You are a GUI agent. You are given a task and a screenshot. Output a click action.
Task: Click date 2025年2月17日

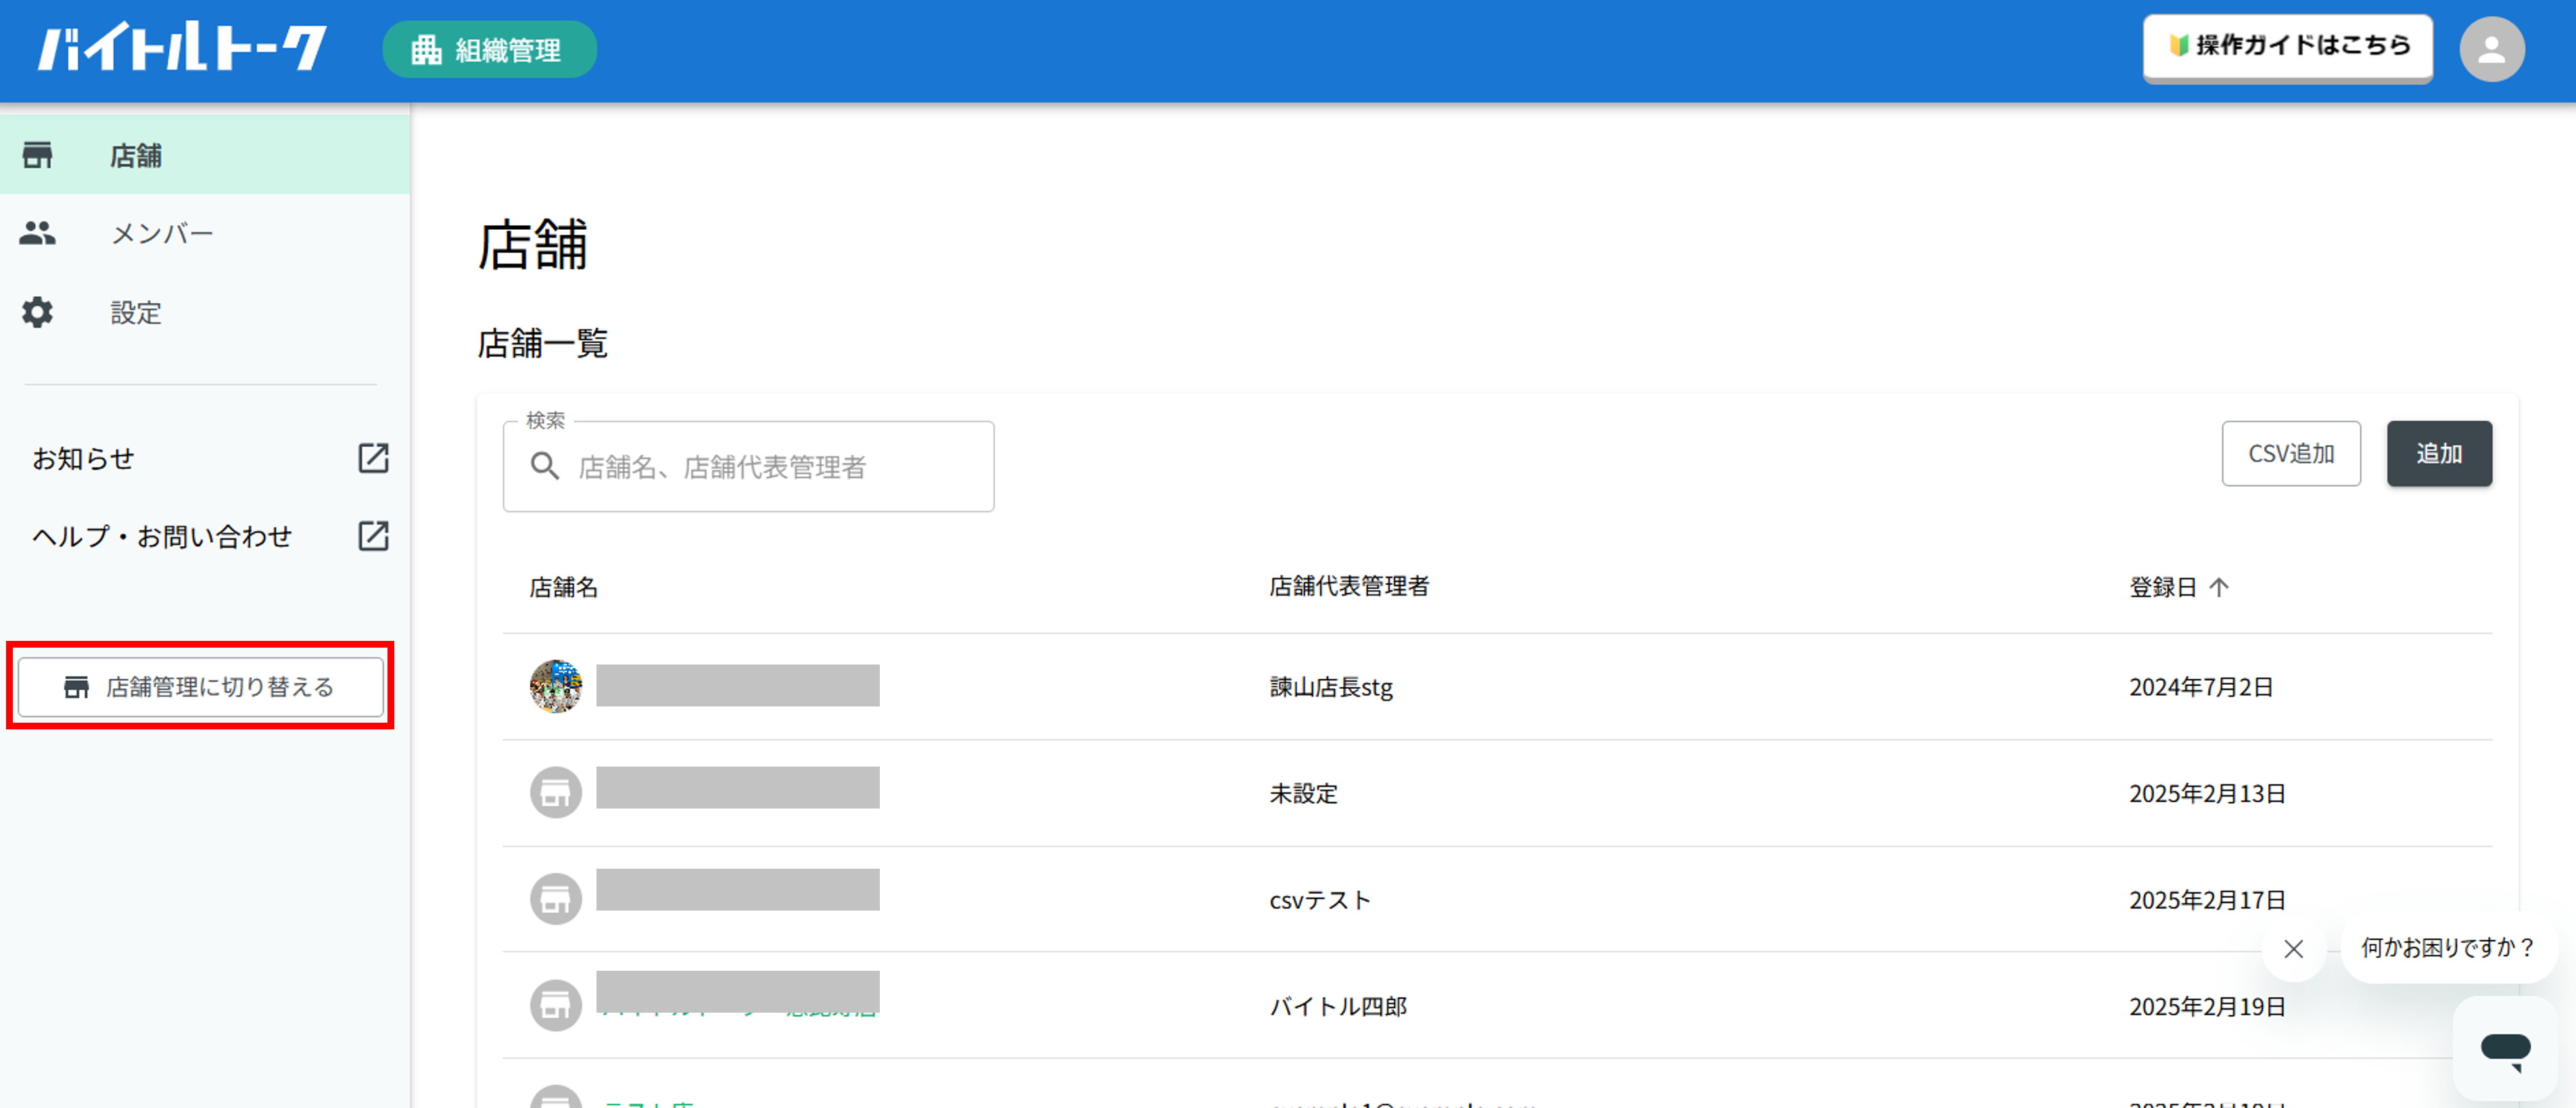(2207, 900)
